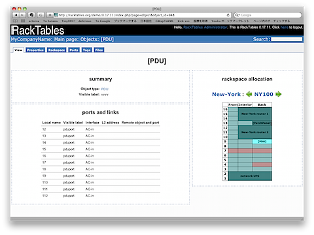Click the ectoize bookmark

[x=33, y=21]
